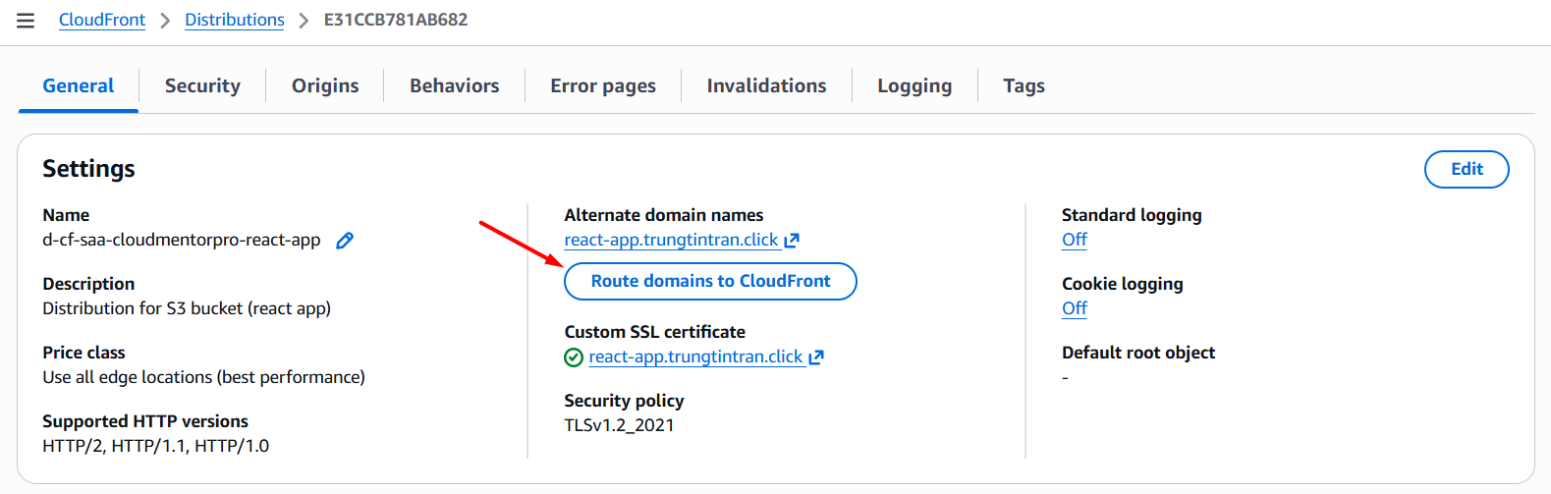
Task: Click external link icon beside SSL certificate
Action: tap(816, 357)
